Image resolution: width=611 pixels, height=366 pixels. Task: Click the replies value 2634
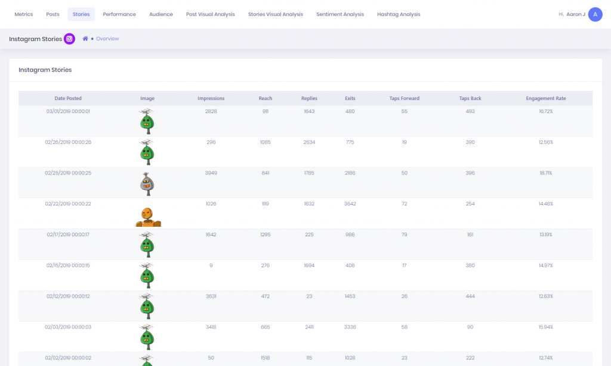[x=309, y=142]
